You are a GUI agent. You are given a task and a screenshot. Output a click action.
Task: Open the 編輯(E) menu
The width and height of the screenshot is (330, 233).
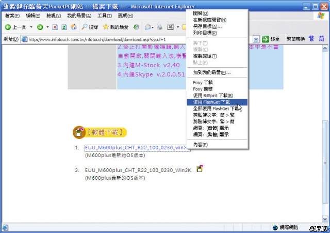[x=32, y=15]
